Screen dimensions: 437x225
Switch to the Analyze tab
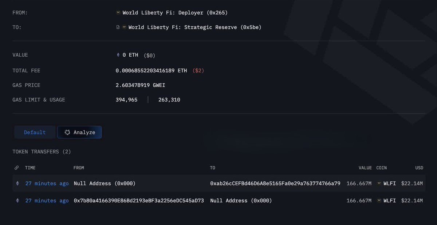pyautogui.click(x=79, y=132)
